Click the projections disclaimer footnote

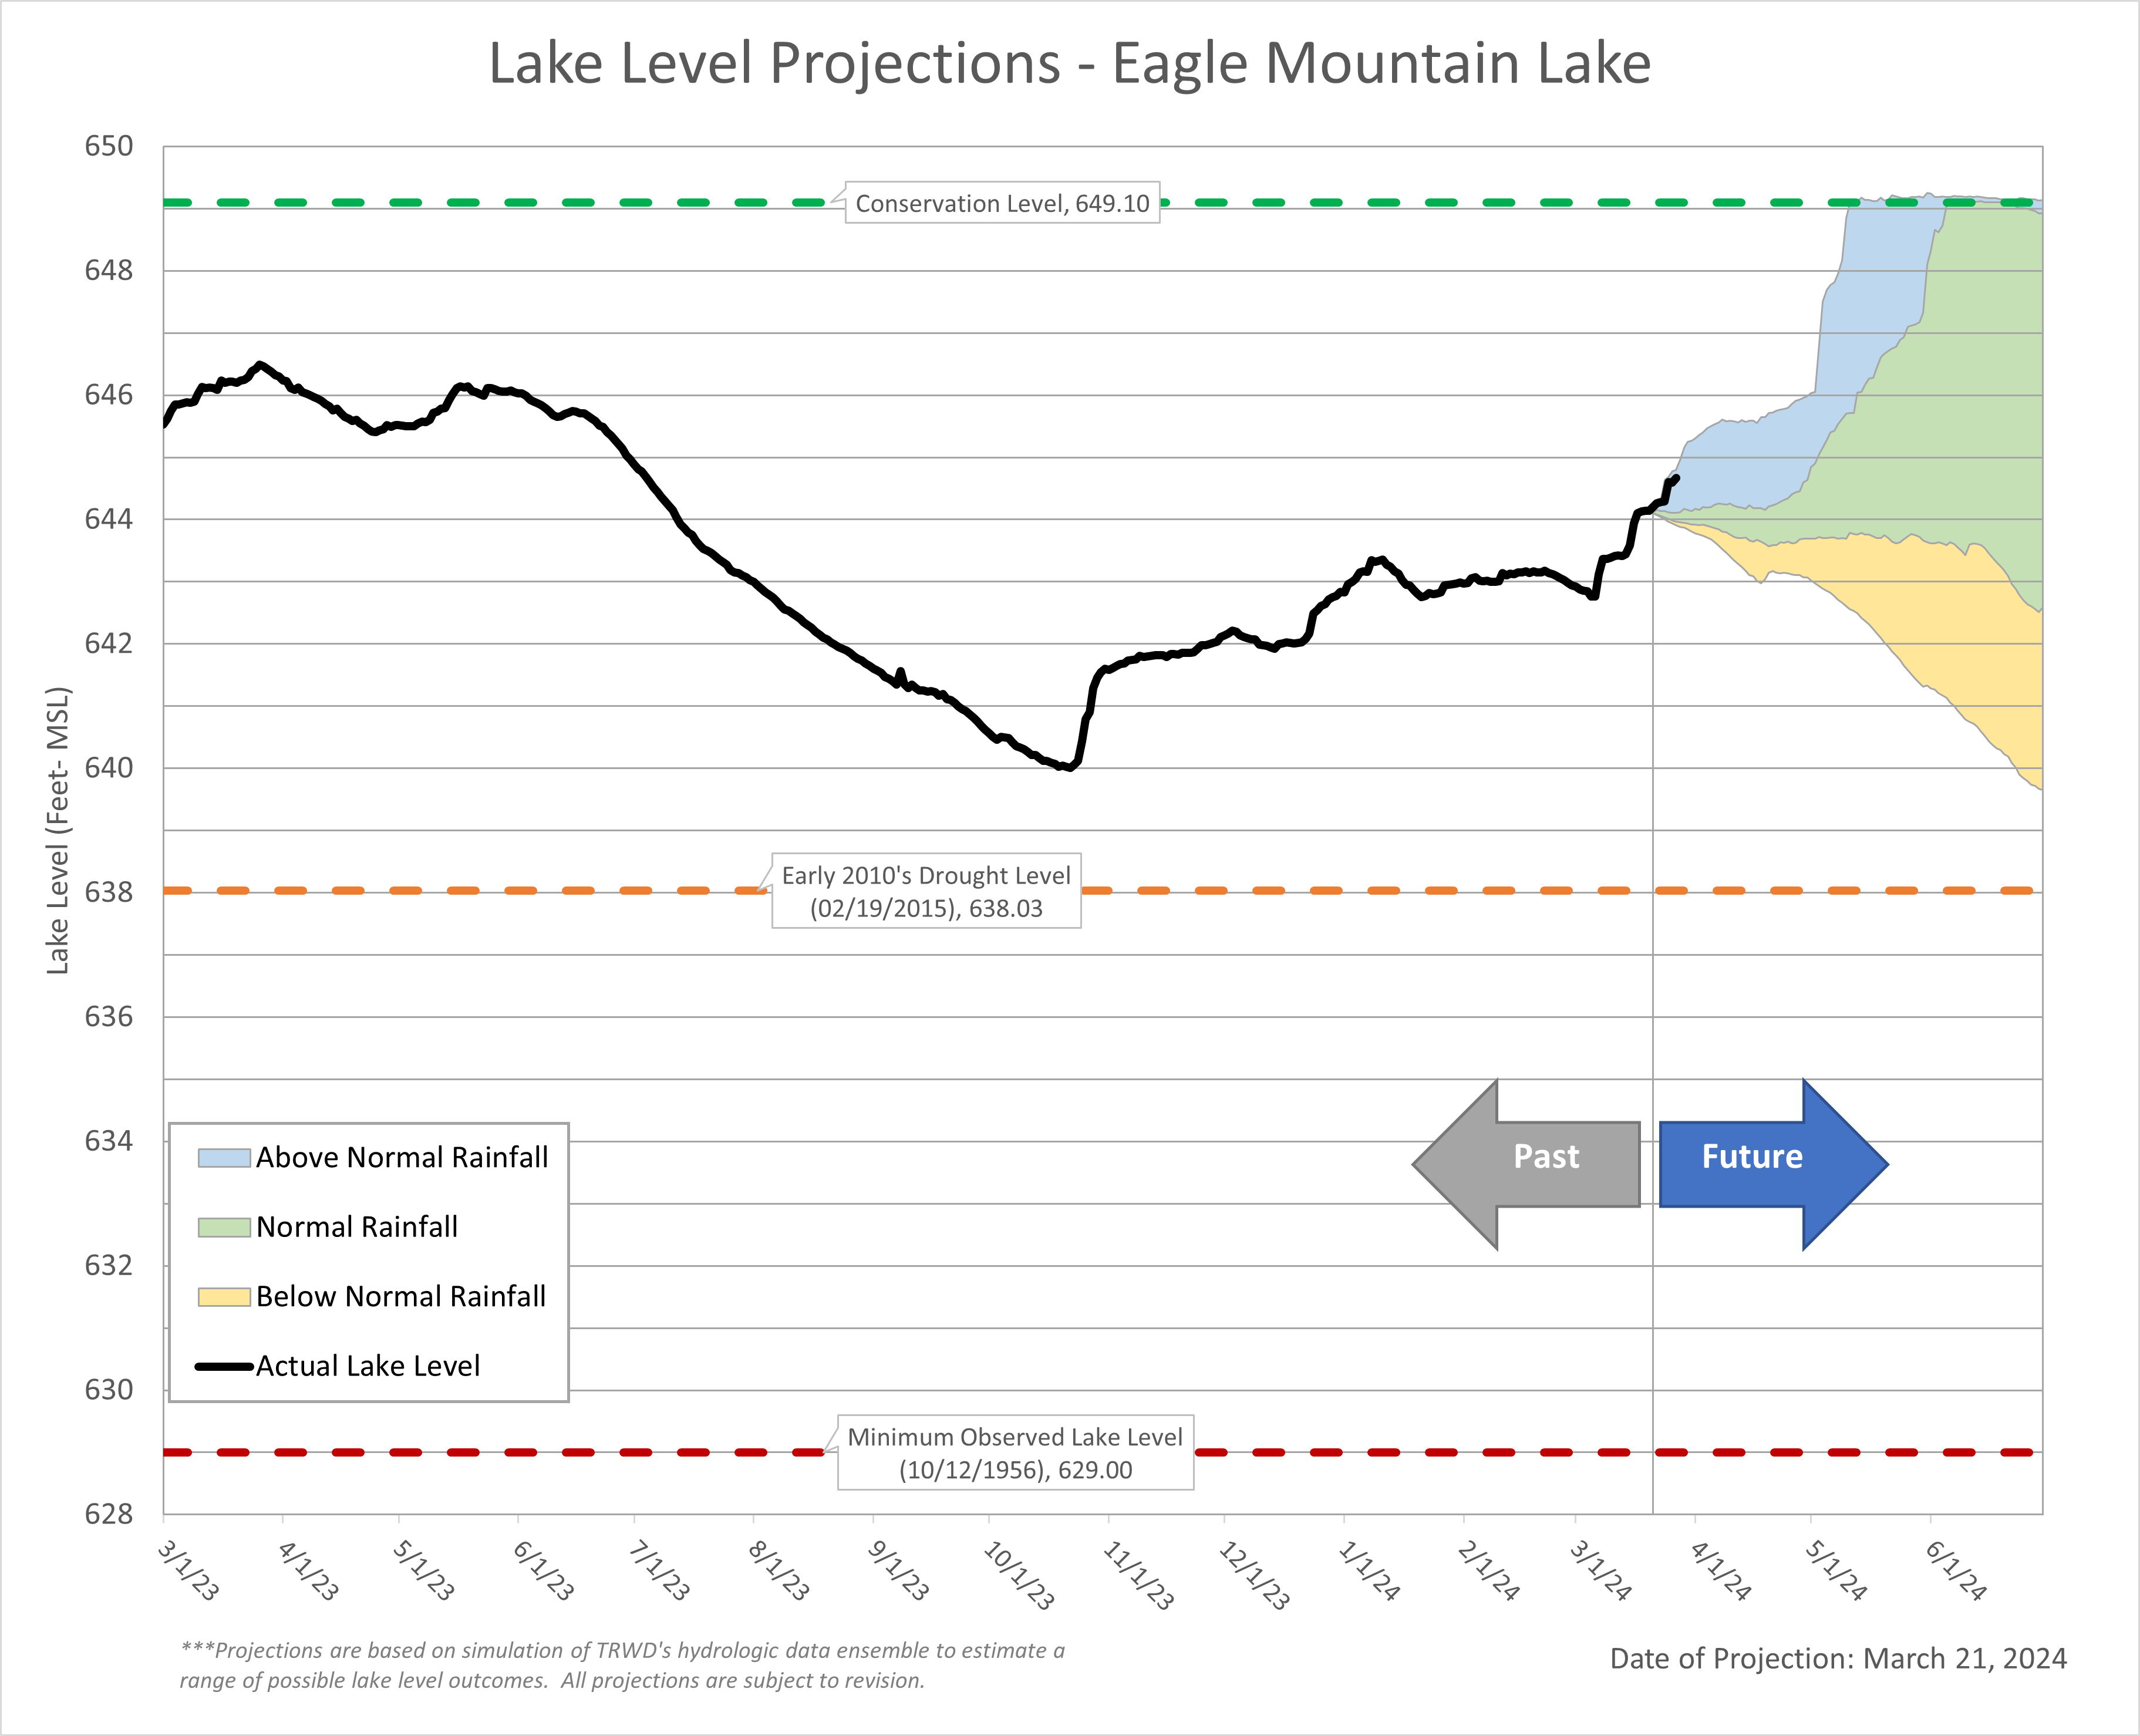pyautogui.click(x=622, y=1665)
